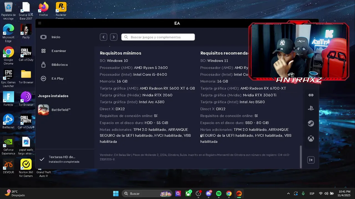Open Fortnite desktop shortcut
This screenshot has height=199, width=355.
coord(8,99)
